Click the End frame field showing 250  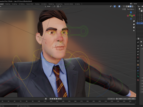click(131, 99)
